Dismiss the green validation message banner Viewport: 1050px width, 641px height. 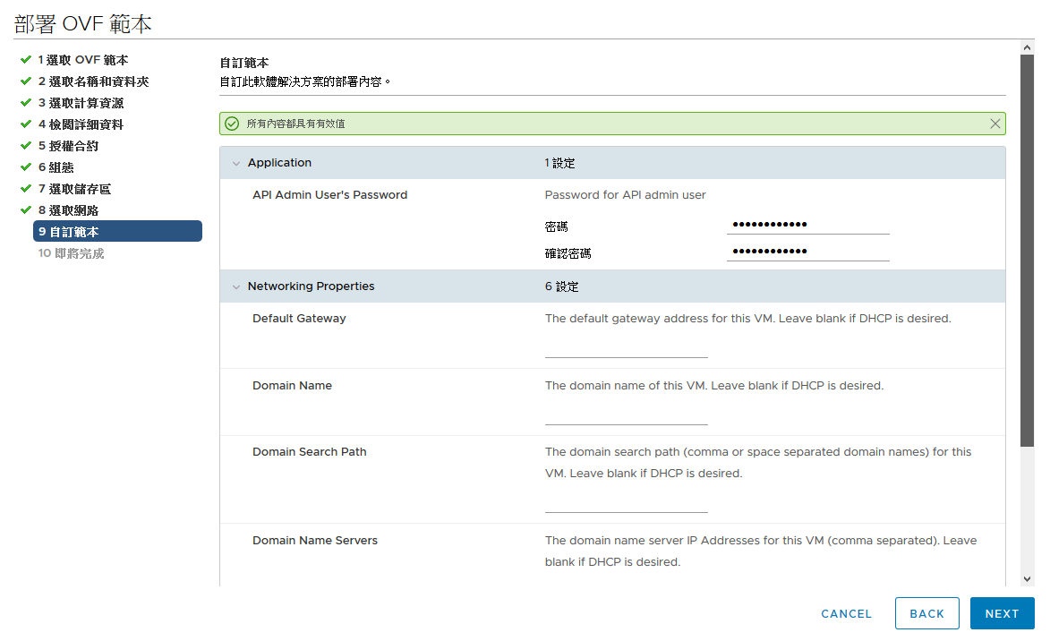995,124
